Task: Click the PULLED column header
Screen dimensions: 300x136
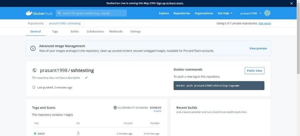Action: (x=128, y=123)
